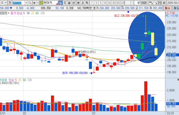Switch to 초 second chart

click(x=83, y=3)
